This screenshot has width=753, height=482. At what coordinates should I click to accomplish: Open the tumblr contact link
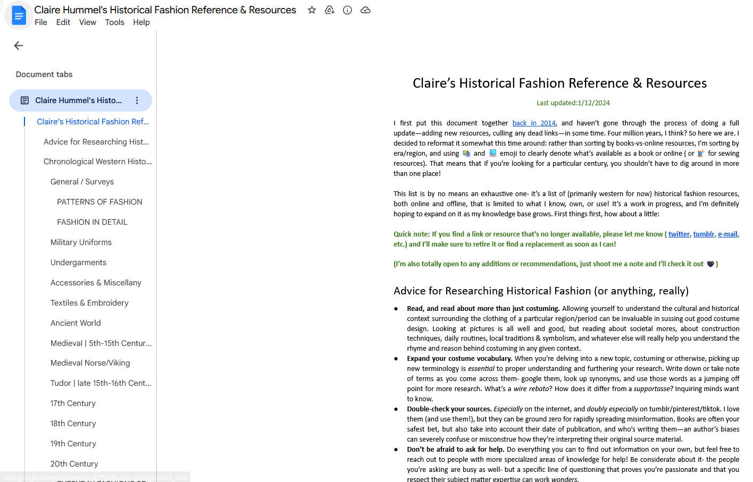704,234
